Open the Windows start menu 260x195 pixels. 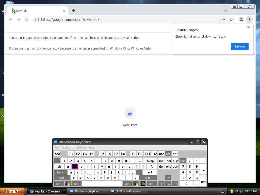(x=12, y=191)
